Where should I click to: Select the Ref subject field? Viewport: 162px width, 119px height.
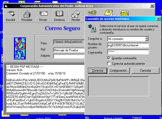pyautogui.click(x=69, y=50)
